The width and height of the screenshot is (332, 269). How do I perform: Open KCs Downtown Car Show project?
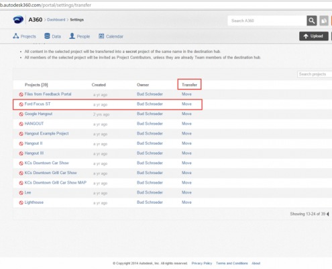click(46, 163)
